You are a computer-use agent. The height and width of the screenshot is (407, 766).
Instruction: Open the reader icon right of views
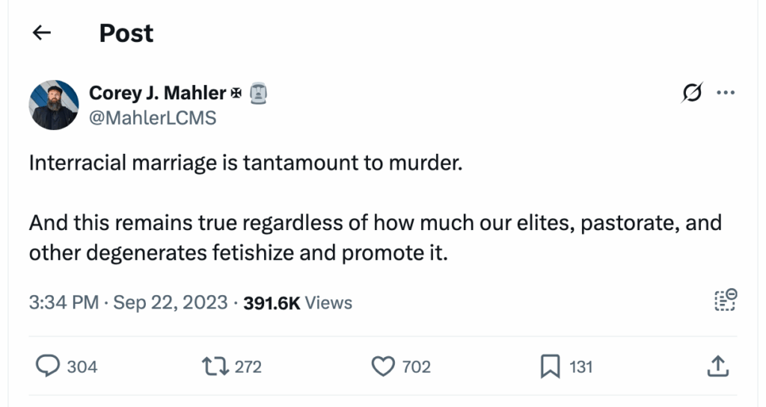[726, 301]
